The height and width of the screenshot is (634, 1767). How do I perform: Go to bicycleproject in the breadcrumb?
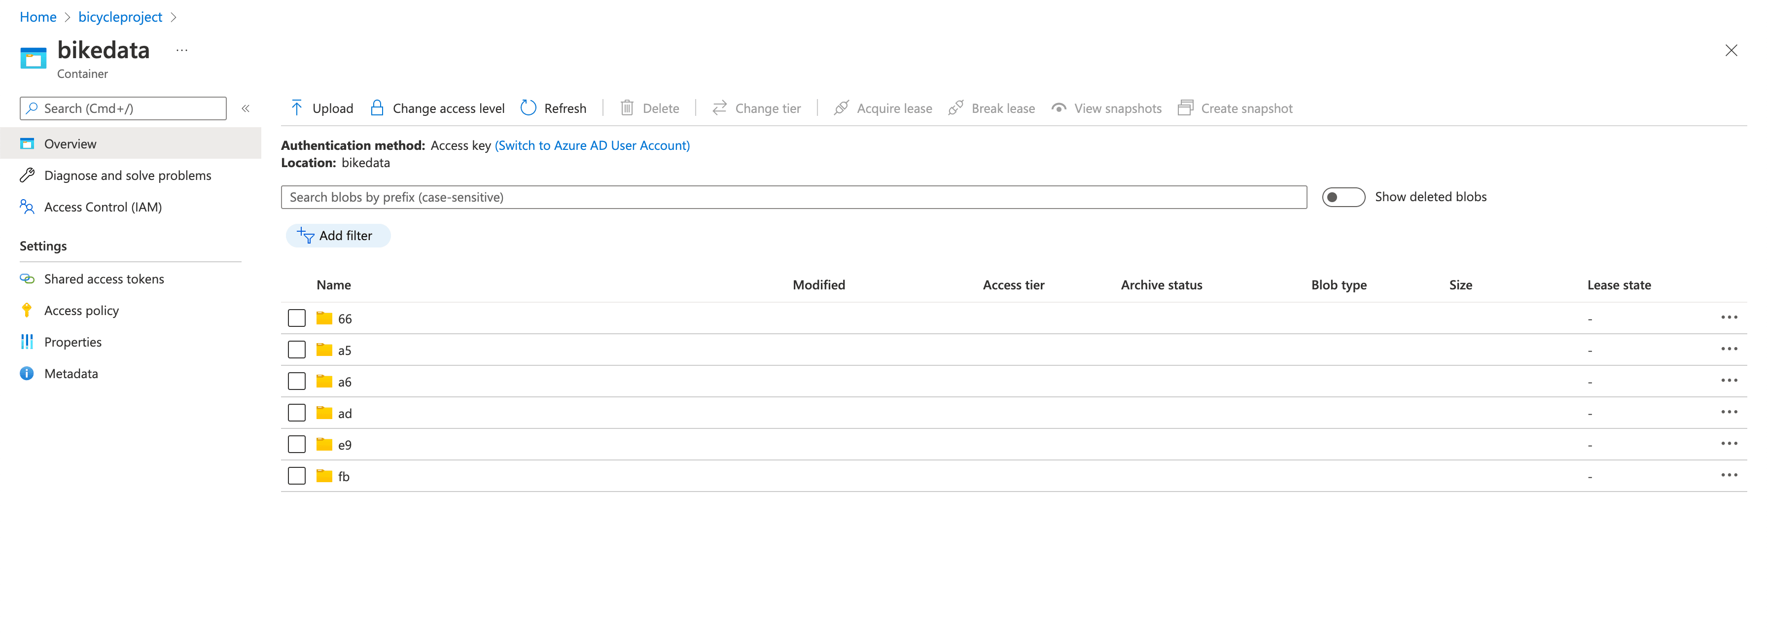(x=120, y=16)
